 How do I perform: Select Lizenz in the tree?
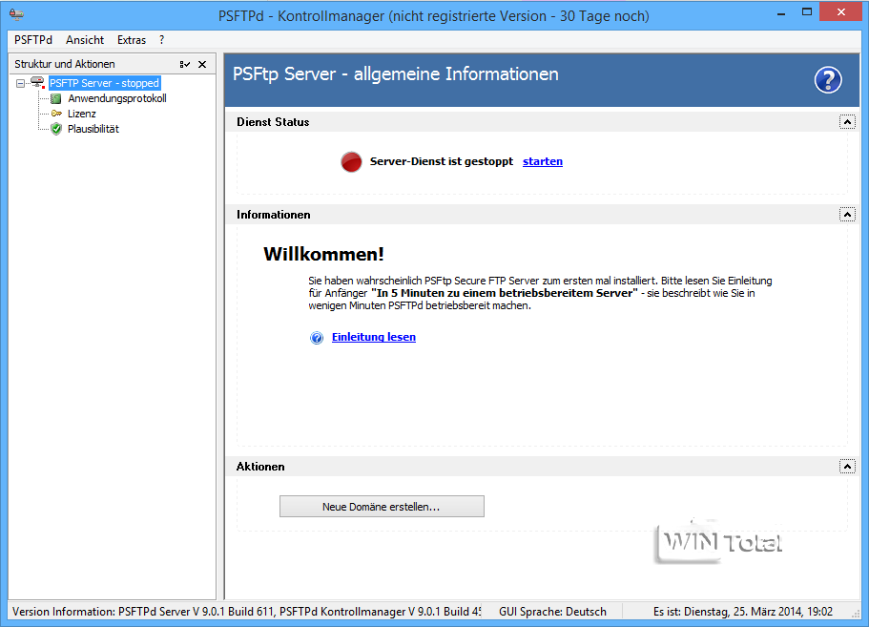point(81,114)
